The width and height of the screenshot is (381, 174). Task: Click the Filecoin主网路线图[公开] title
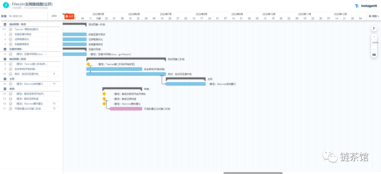(32, 4)
